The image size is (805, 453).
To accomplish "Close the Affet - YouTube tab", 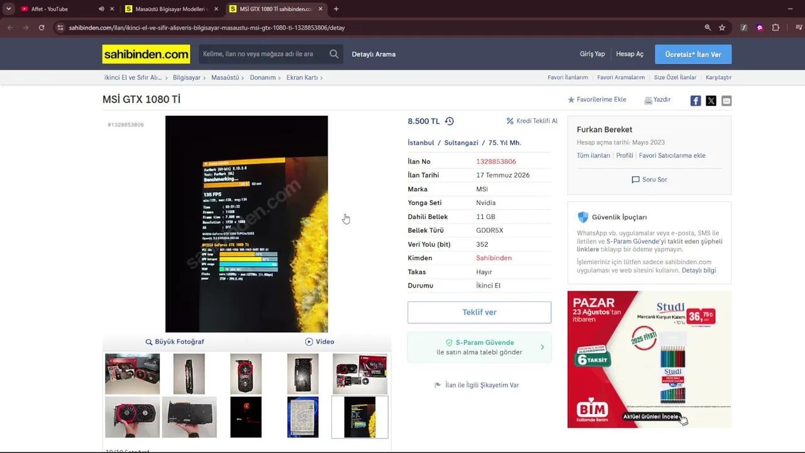I will click(112, 9).
